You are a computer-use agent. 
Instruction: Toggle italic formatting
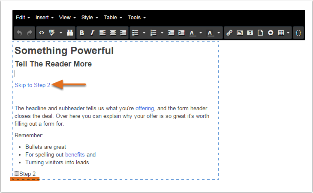click(92, 33)
